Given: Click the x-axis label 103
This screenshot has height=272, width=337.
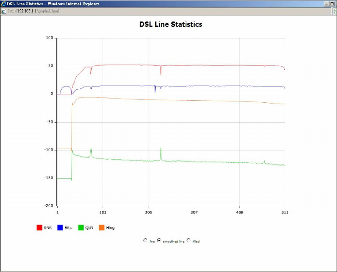Looking at the screenshot, I should point(103,213).
